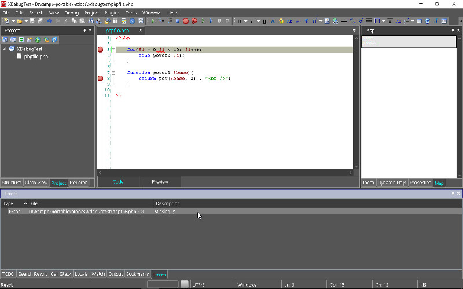Click the UTF-8 encoding in status bar

pos(199,284)
